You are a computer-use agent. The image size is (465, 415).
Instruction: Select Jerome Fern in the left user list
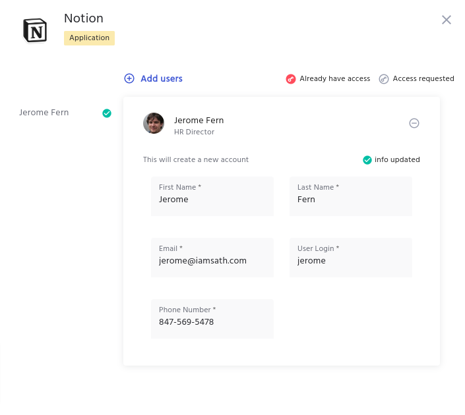[44, 113]
